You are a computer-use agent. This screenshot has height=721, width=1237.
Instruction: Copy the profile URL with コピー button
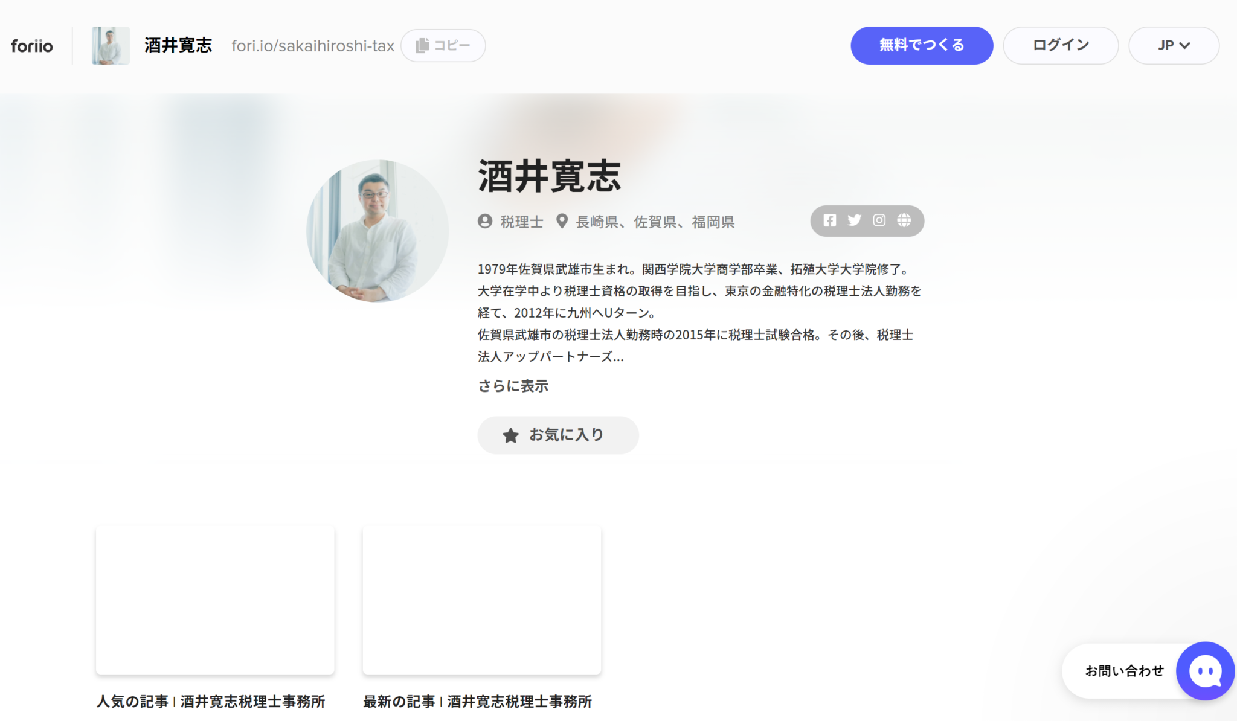coord(443,45)
